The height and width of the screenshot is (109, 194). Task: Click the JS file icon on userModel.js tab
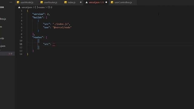tap(18, 2)
